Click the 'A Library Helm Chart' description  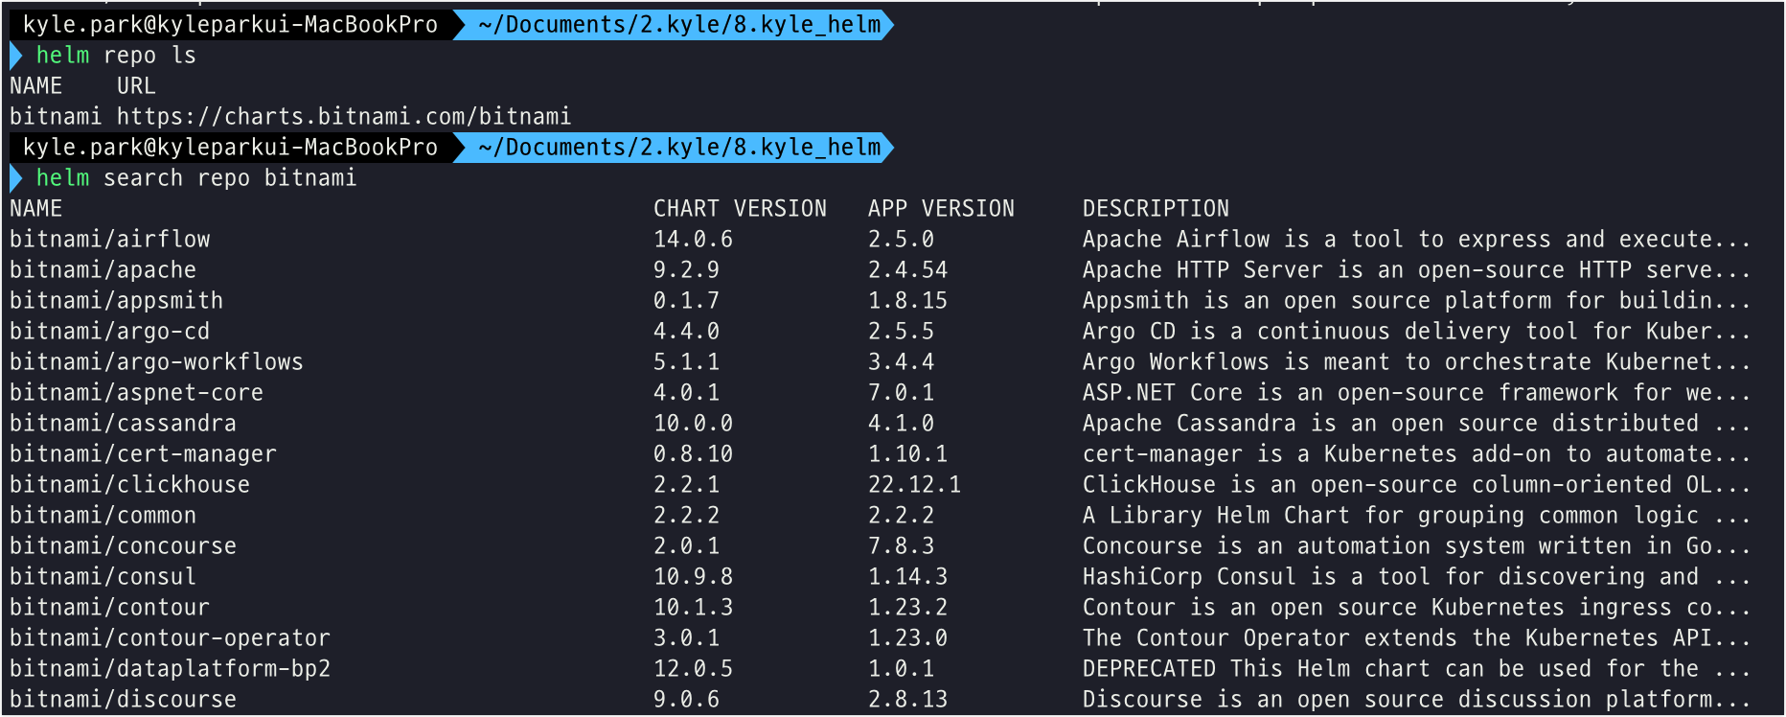1417,516
